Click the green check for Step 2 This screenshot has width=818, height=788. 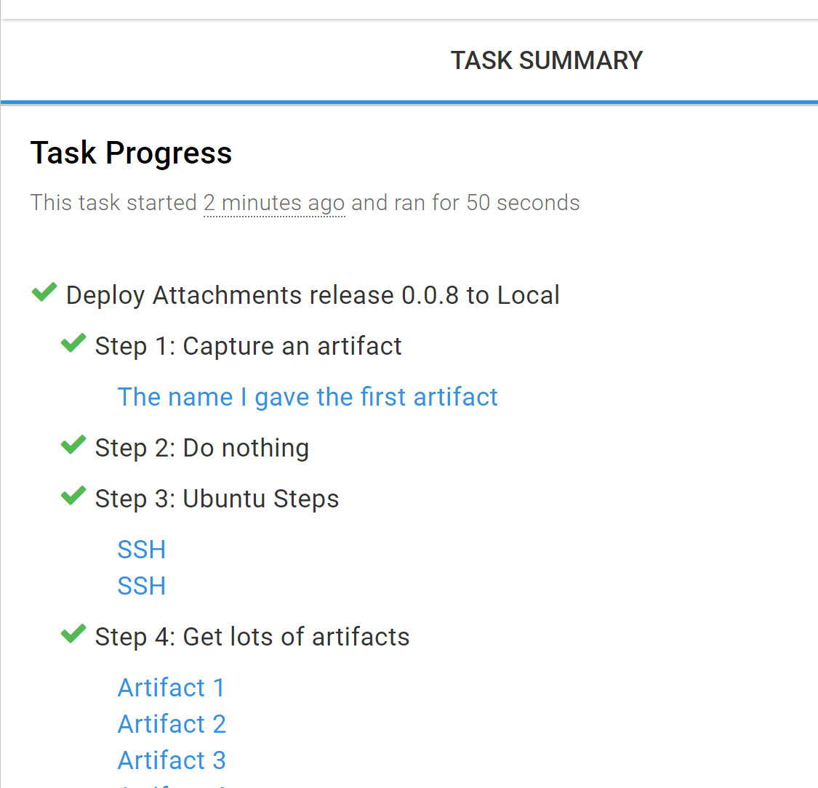pyautogui.click(x=73, y=445)
